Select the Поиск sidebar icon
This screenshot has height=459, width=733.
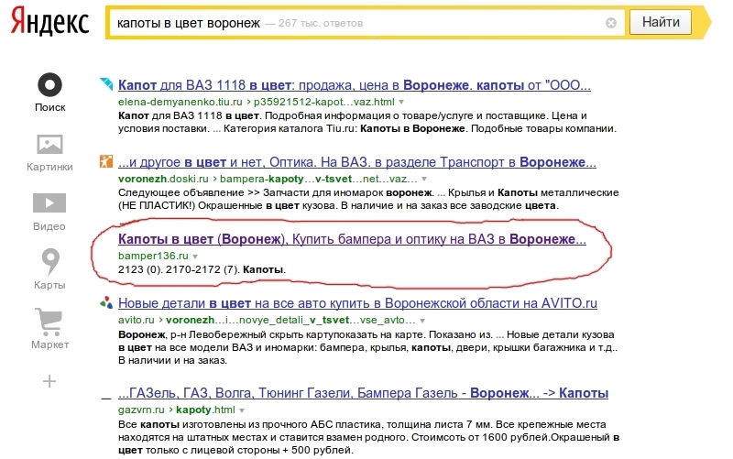coord(50,85)
